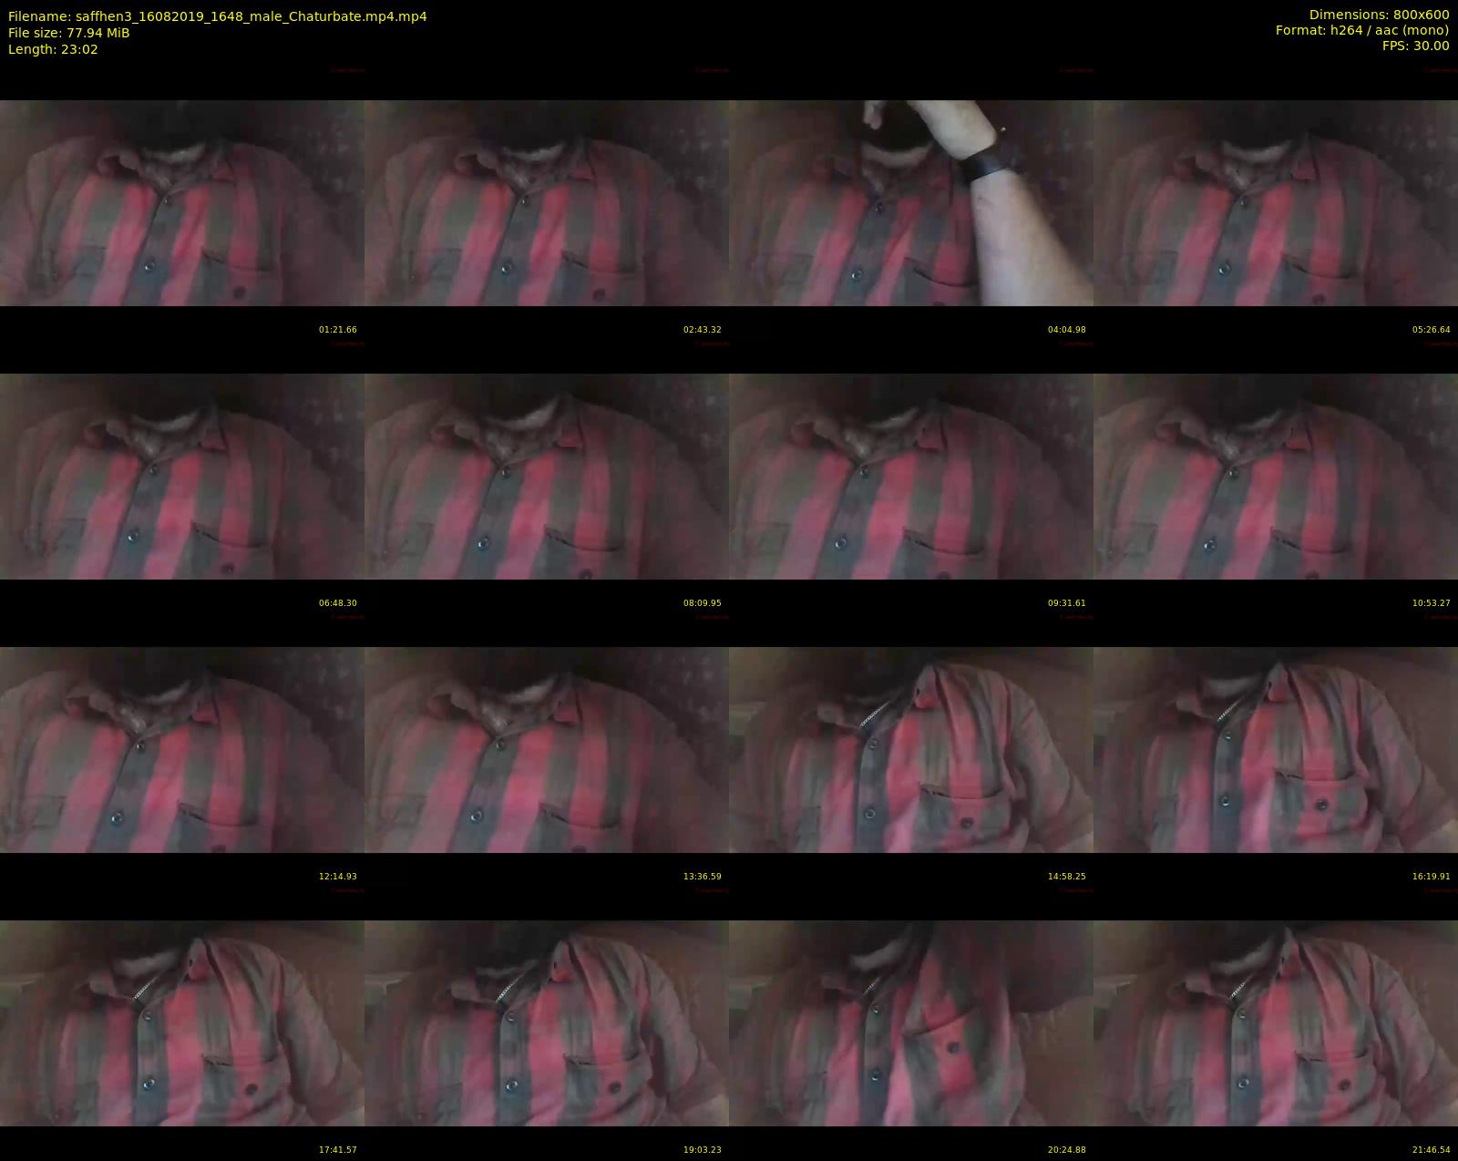Click the 08:09.95 timestamp label

pos(703,603)
